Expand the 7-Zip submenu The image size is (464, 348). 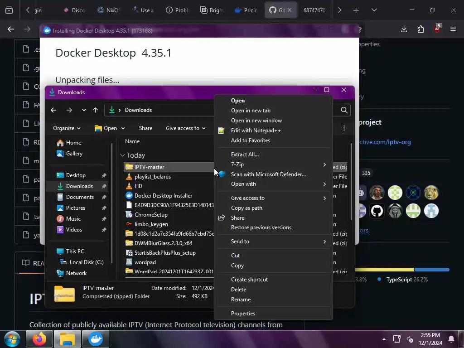tap(273, 164)
